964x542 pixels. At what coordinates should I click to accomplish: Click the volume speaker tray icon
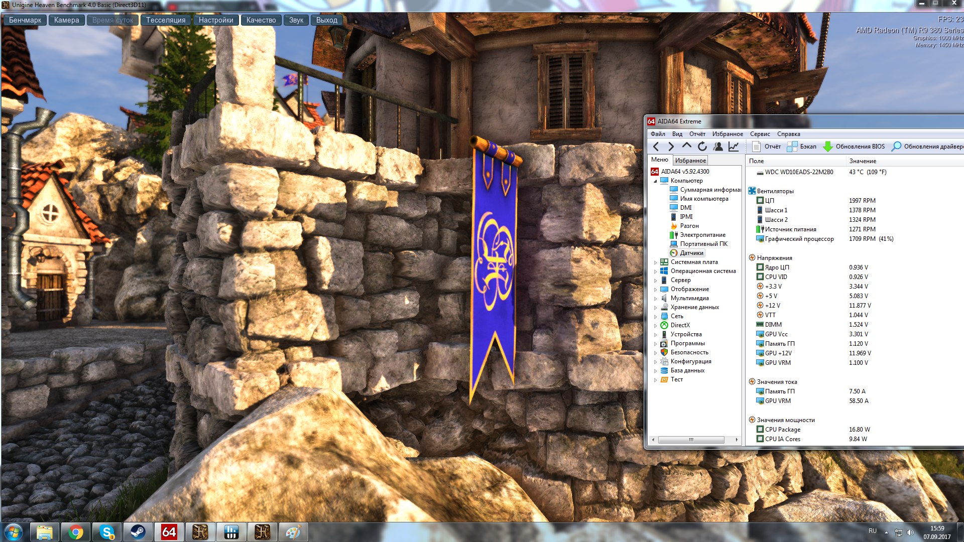910,532
